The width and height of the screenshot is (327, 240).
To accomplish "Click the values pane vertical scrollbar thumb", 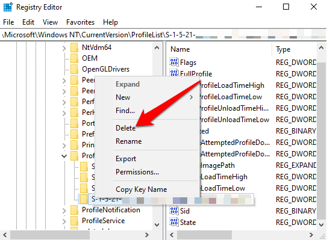I will tap(321, 141).
